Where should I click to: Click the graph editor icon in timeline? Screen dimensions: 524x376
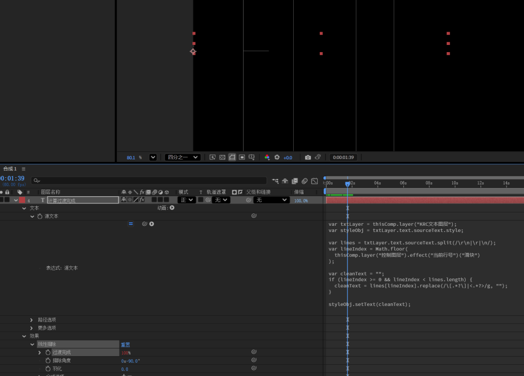click(x=314, y=181)
